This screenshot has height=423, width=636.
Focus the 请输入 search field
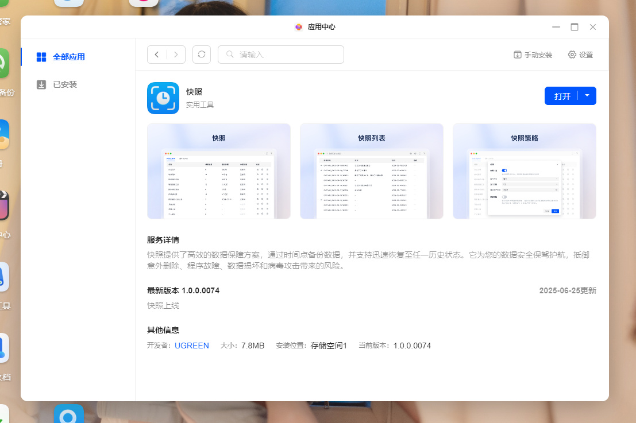(x=281, y=55)
